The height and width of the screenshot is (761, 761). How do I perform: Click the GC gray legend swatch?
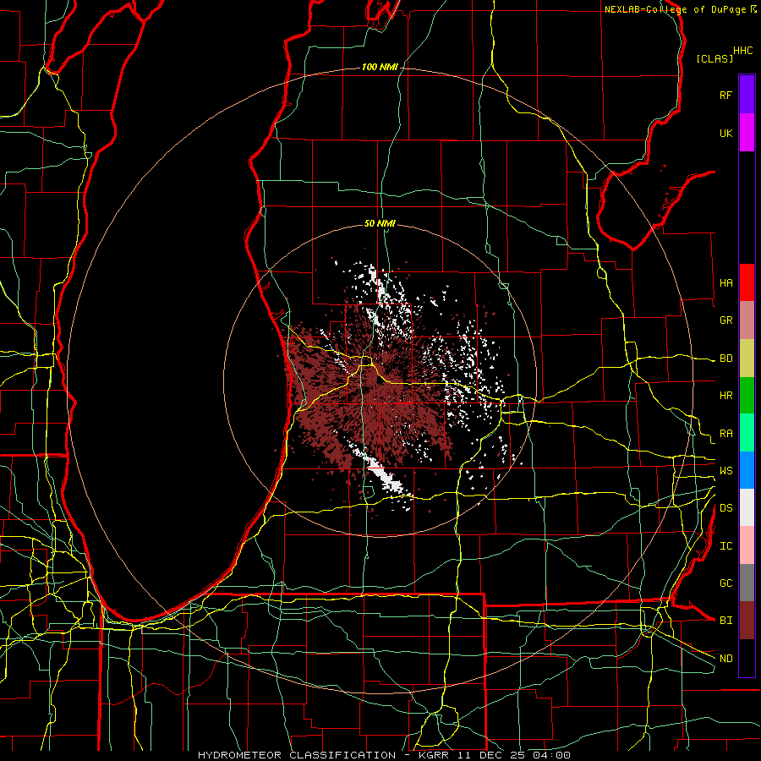(x=747, y=583)
